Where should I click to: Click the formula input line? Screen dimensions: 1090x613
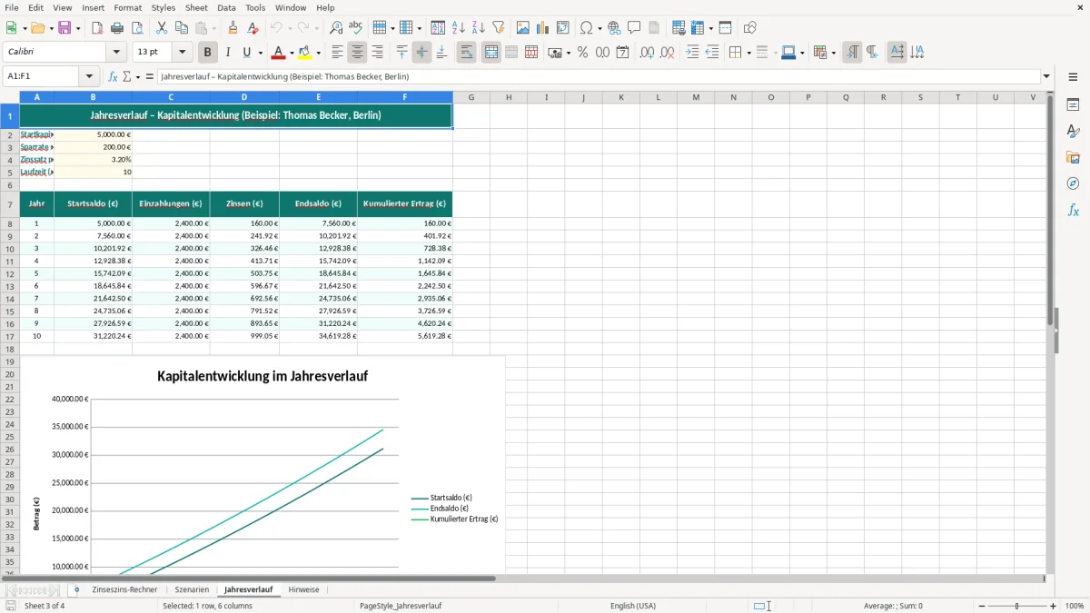pos(598,77)
